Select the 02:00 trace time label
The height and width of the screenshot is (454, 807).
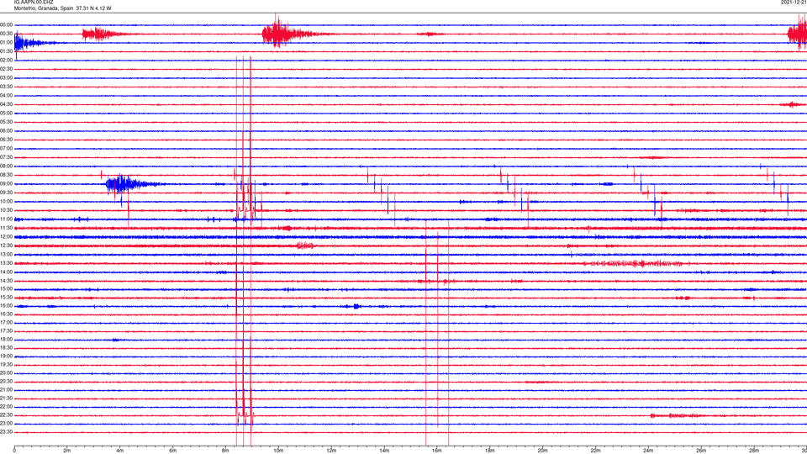click(x=6, y=60)
